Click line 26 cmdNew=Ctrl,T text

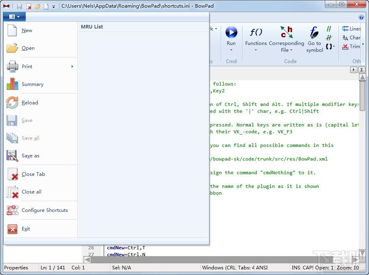[x=126, y=248]
